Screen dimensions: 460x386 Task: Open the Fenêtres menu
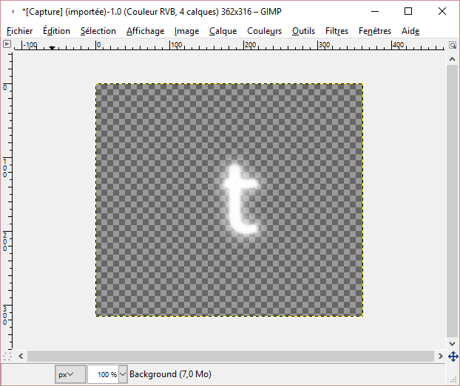point(375,31)
